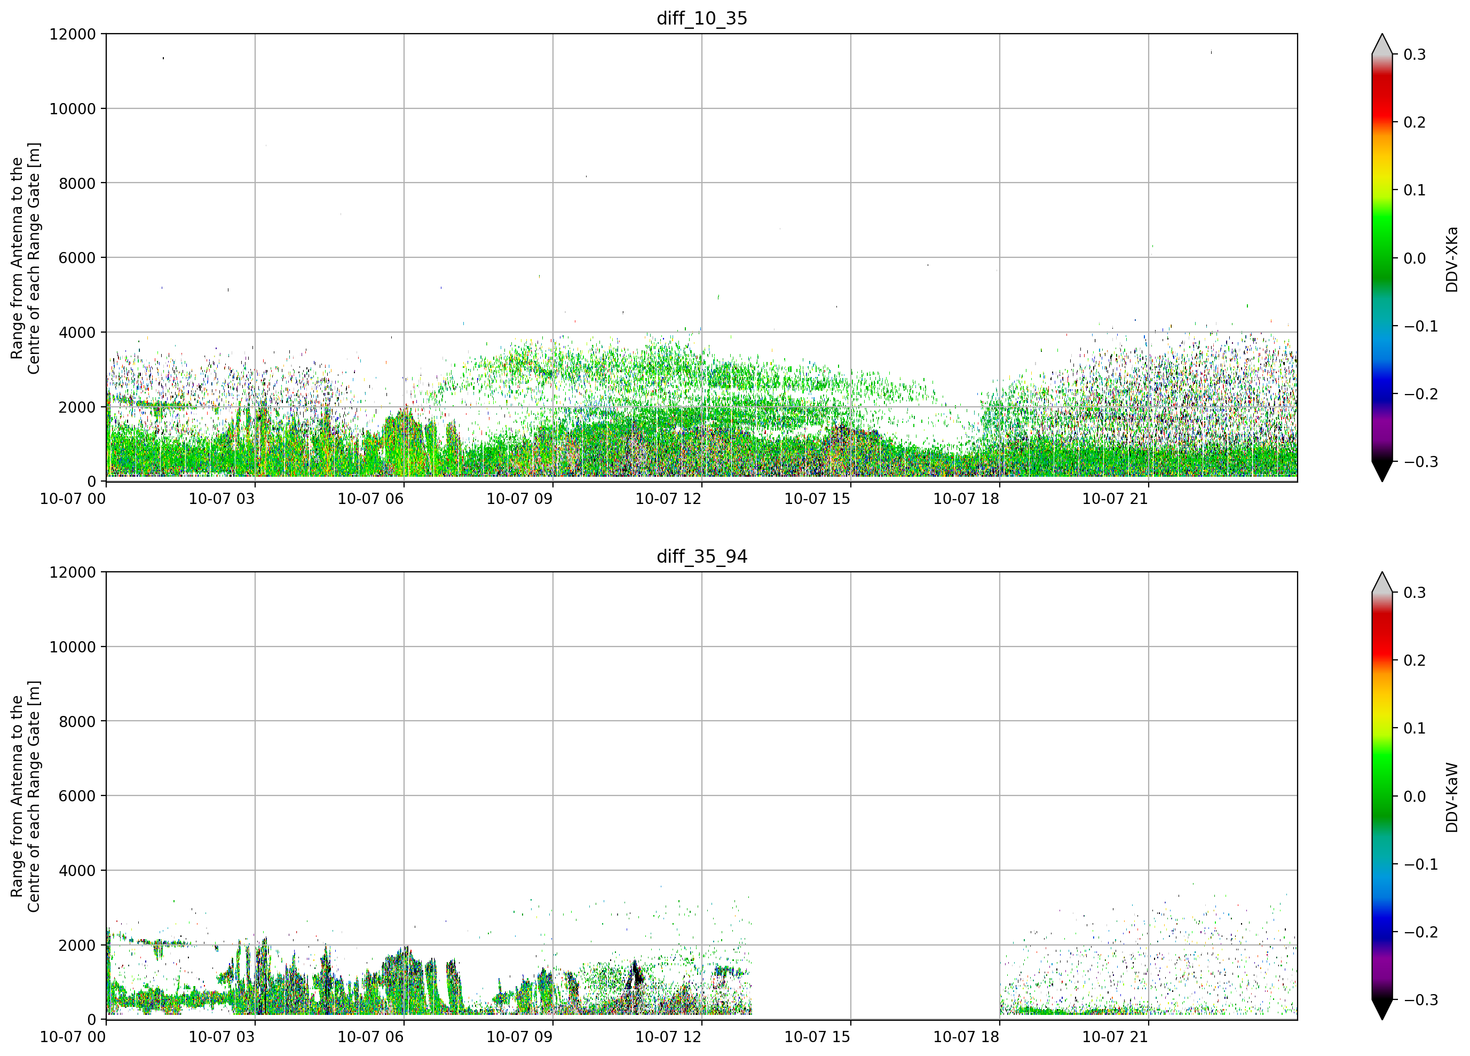Click the "8000" y-tick of the diff_10_35 plot
Screen dimensions: 1470x1056
click(x=77, y=183)
